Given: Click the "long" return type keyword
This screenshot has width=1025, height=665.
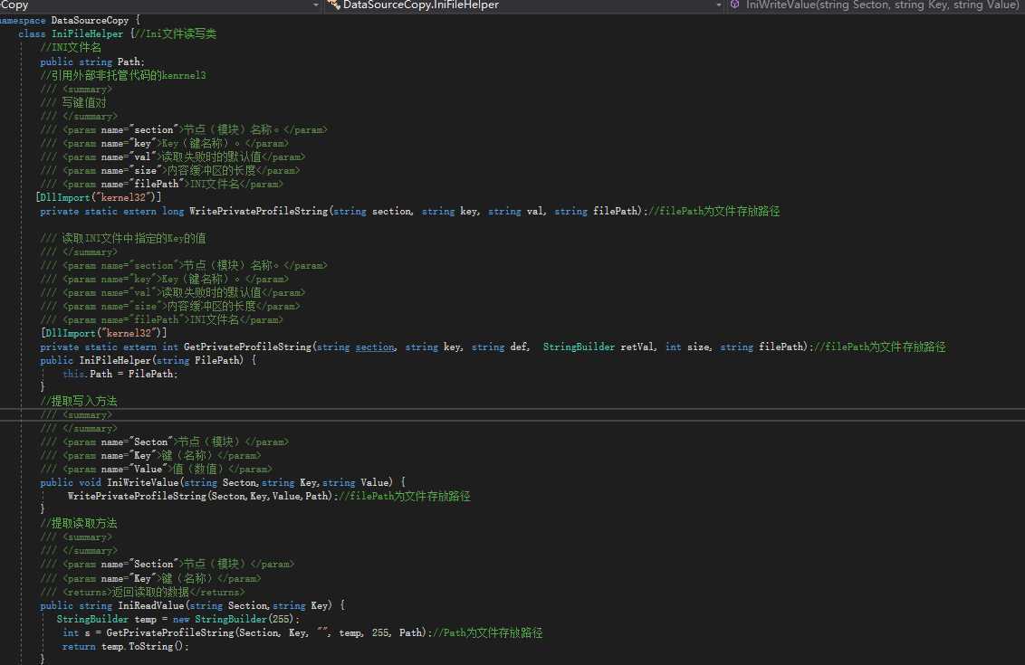Looking at the screenshot, I should pyautogui.click(x=173, y=211).
